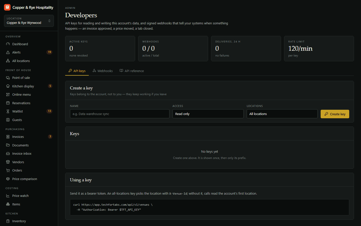Click the Kitchen display badge showing 5
The width and height of the screenshot is (361, 226).
(x=50, y=86)
